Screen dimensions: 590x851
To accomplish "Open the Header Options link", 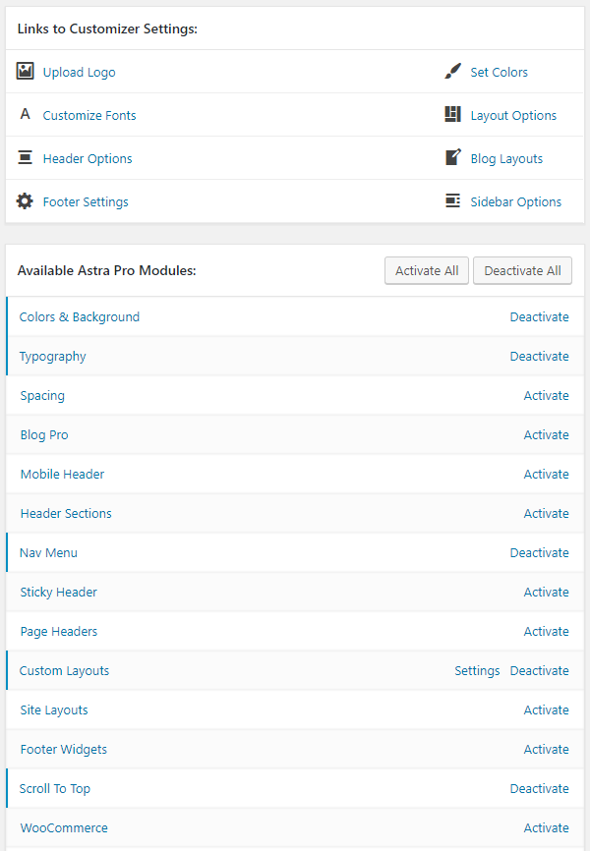I will click(88, 159).
